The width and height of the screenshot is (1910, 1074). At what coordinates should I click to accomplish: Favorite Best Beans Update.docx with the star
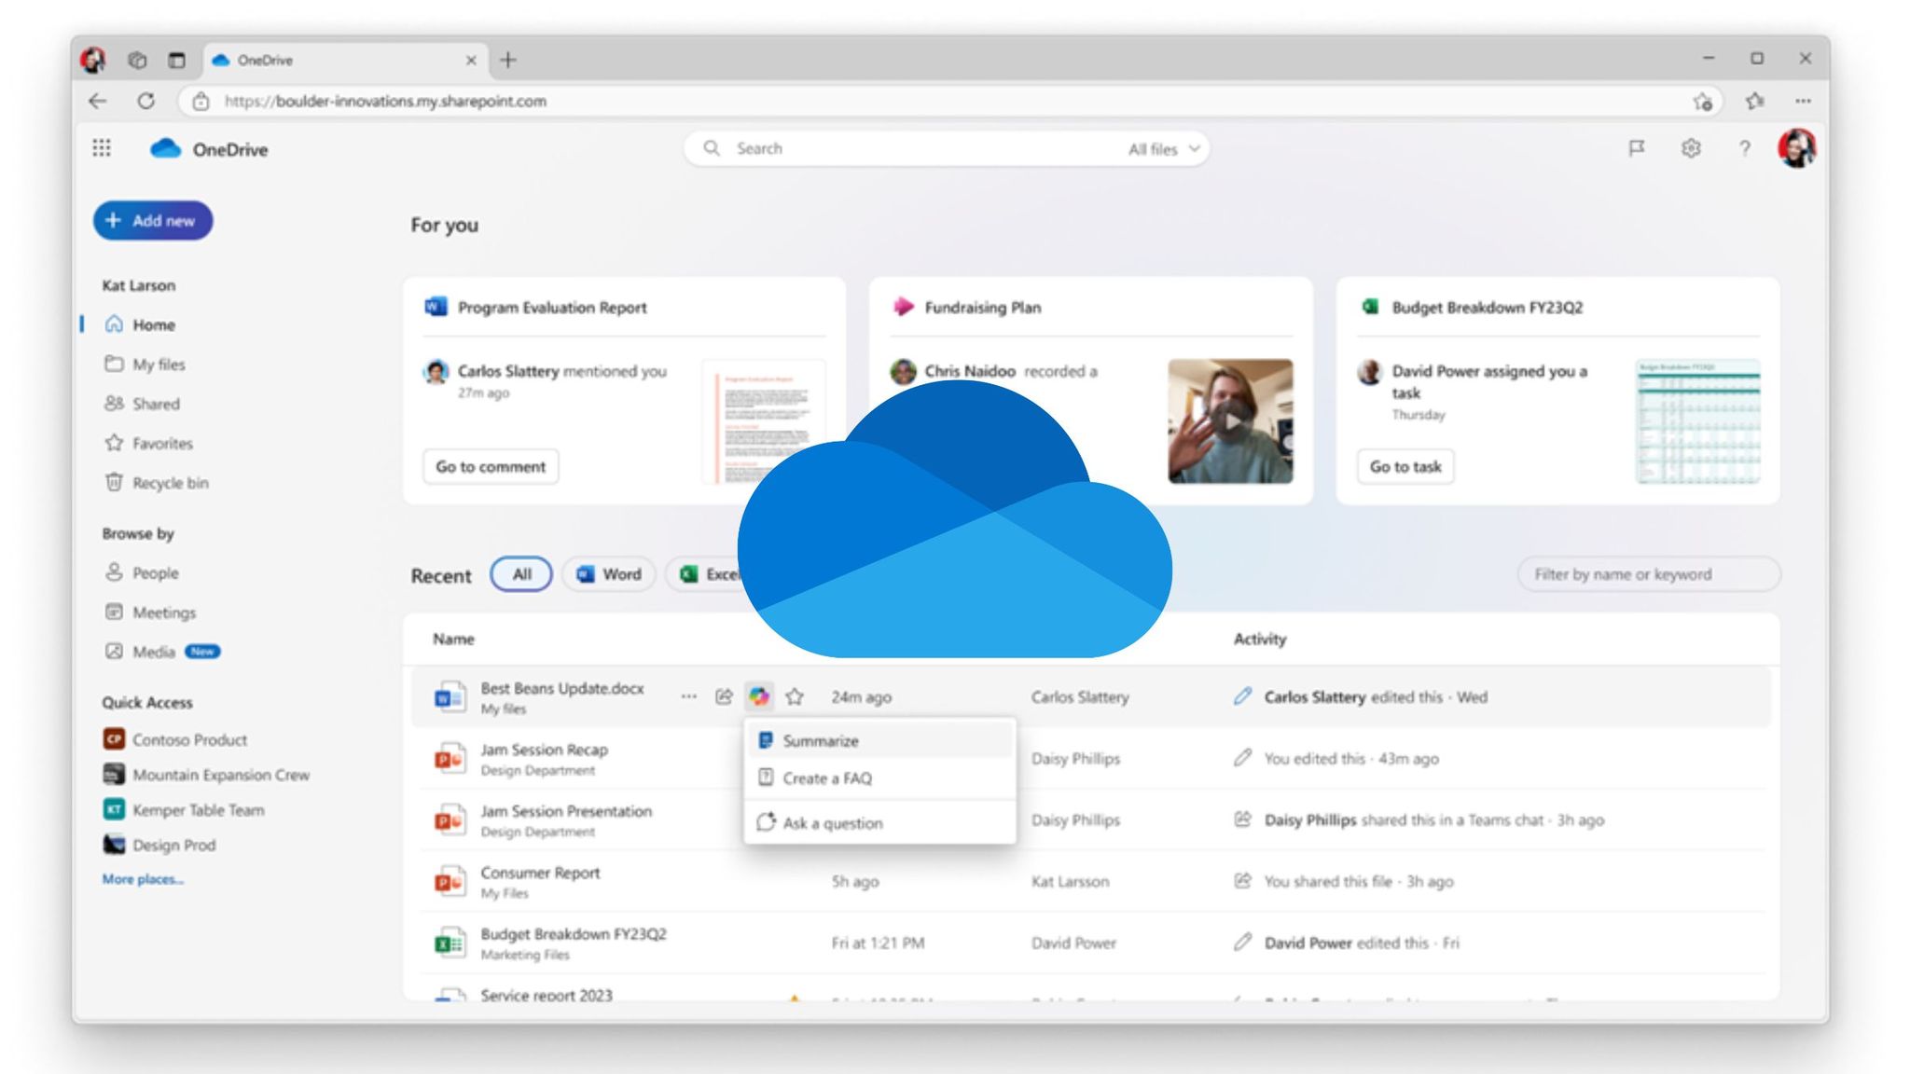[x=796, y=695]
